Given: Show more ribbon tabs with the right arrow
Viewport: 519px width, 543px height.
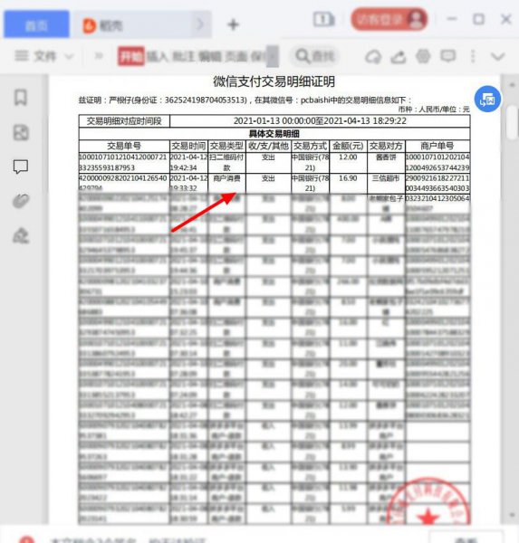Looking at the screenshot, I should [x=272, y=56].
